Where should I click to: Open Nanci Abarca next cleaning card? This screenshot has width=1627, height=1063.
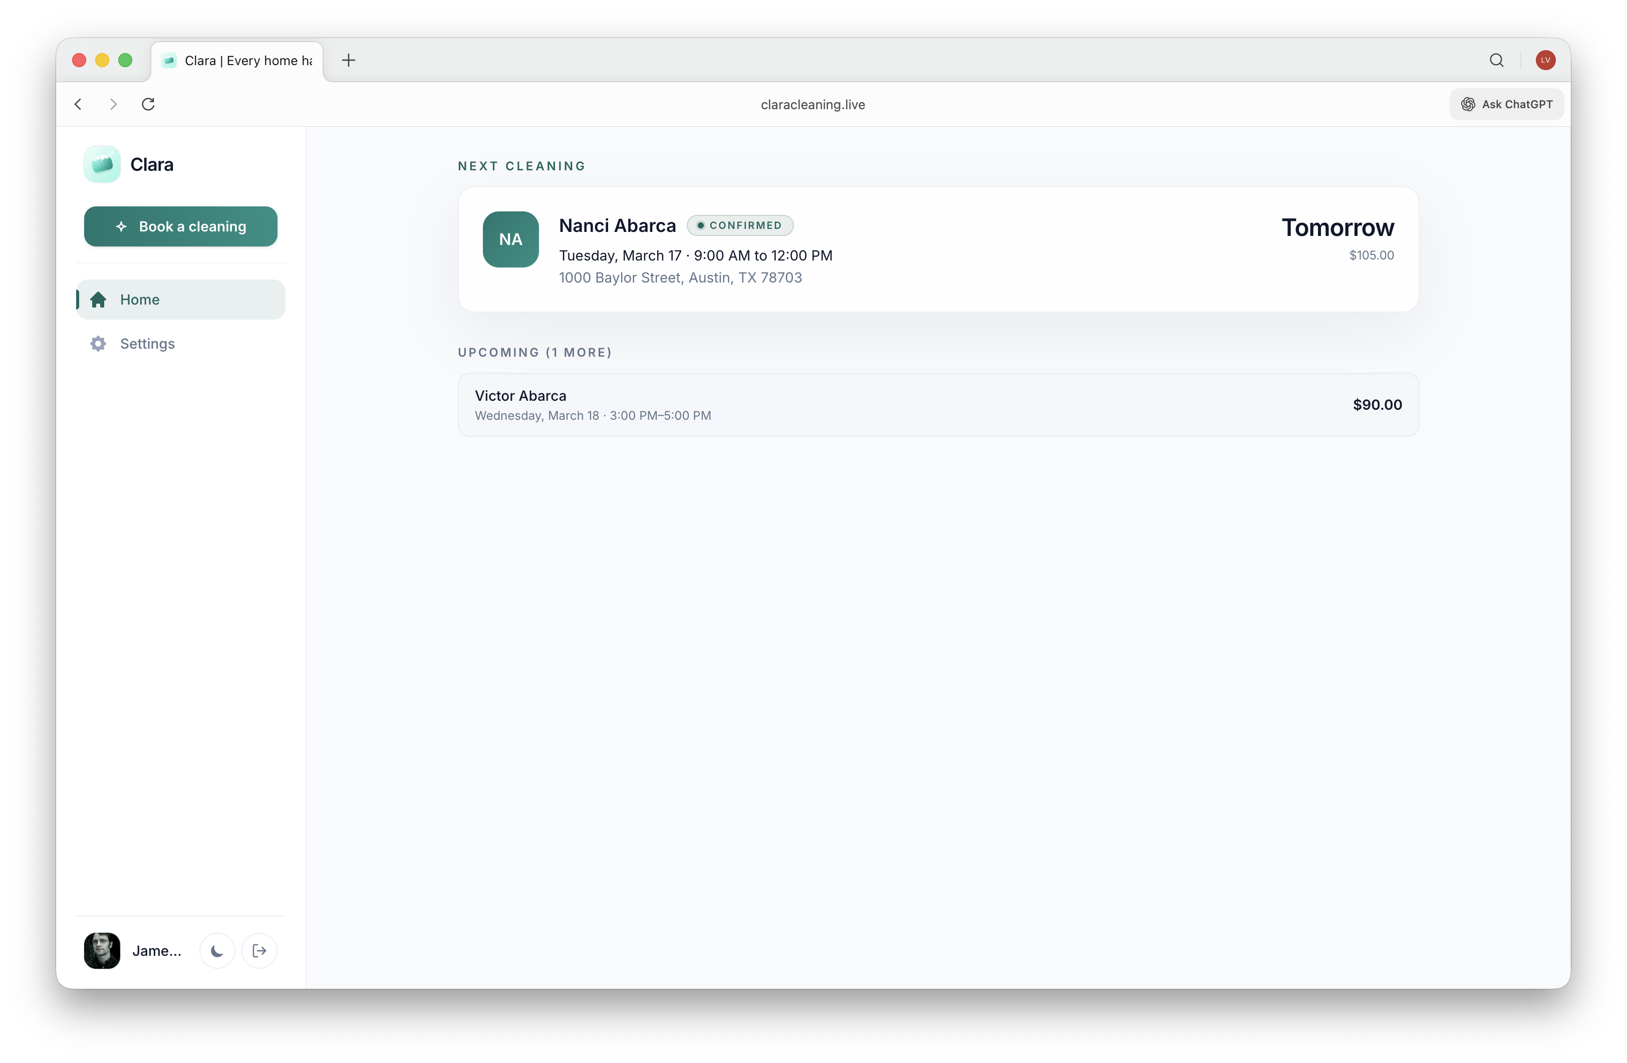coord(938,249)
